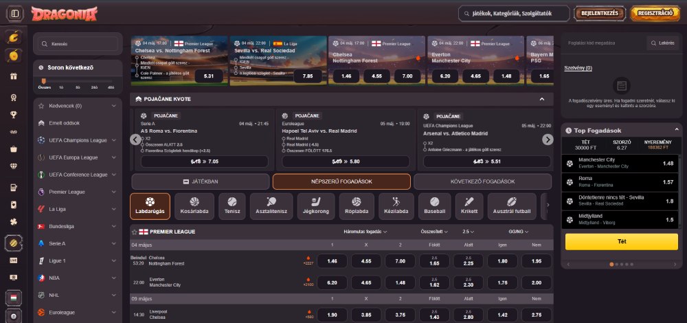Select the Baseball sport

click(434, 206)
